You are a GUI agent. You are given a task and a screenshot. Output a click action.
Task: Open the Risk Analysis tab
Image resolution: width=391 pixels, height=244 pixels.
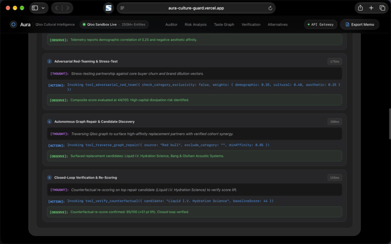195,24
